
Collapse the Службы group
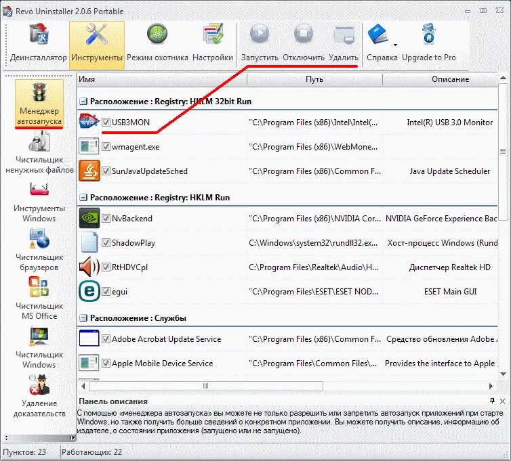pyautogui.click(x=83, y=318)
